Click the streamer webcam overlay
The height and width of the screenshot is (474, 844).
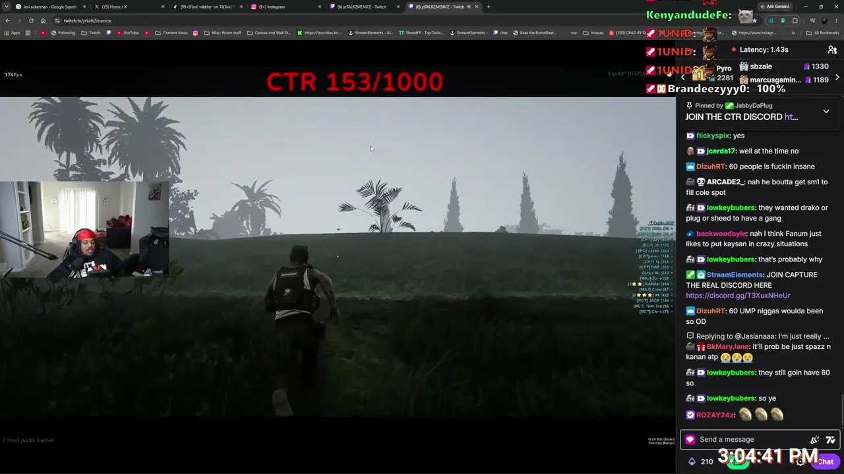[x=84, y=228]
